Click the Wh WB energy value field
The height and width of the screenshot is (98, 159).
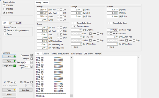tap(42, 10)
